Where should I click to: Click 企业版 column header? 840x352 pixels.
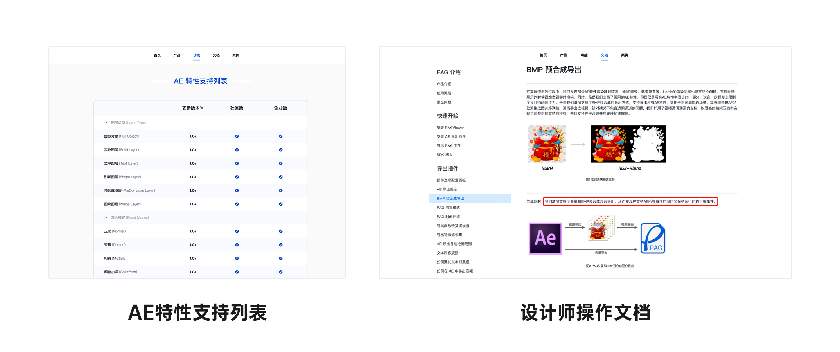click(281, 108)
